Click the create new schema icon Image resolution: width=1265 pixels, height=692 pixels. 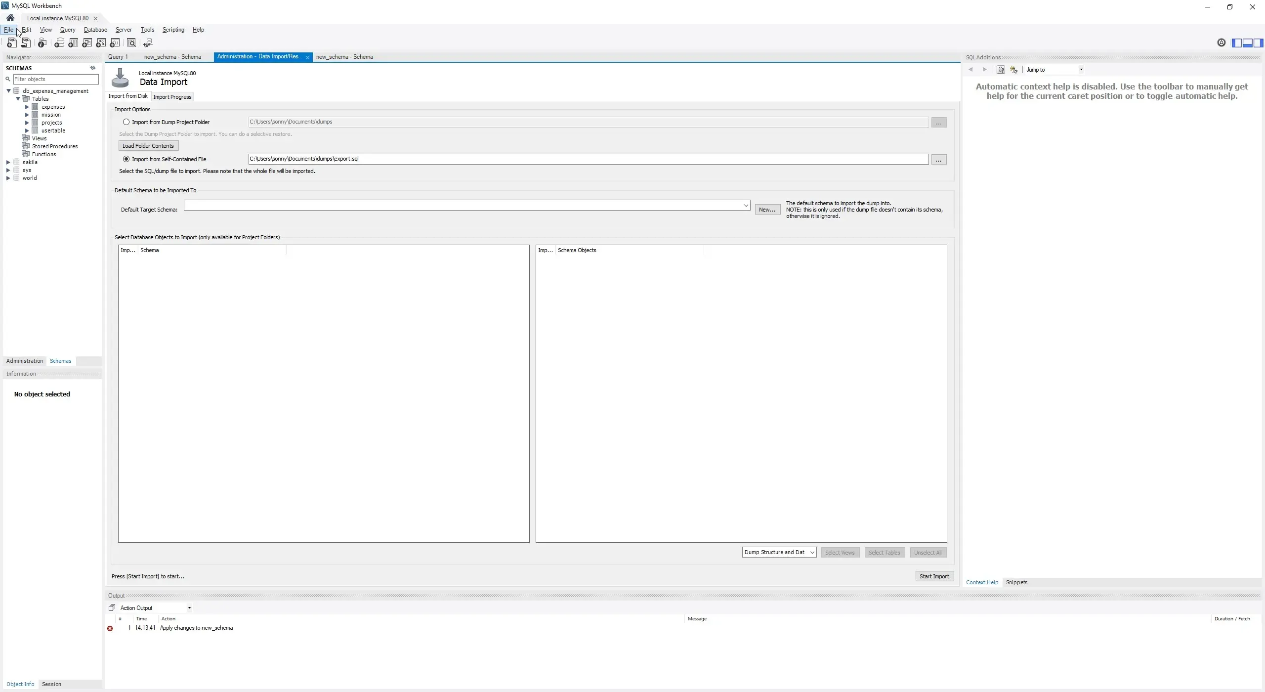click(x=59, y=43)
